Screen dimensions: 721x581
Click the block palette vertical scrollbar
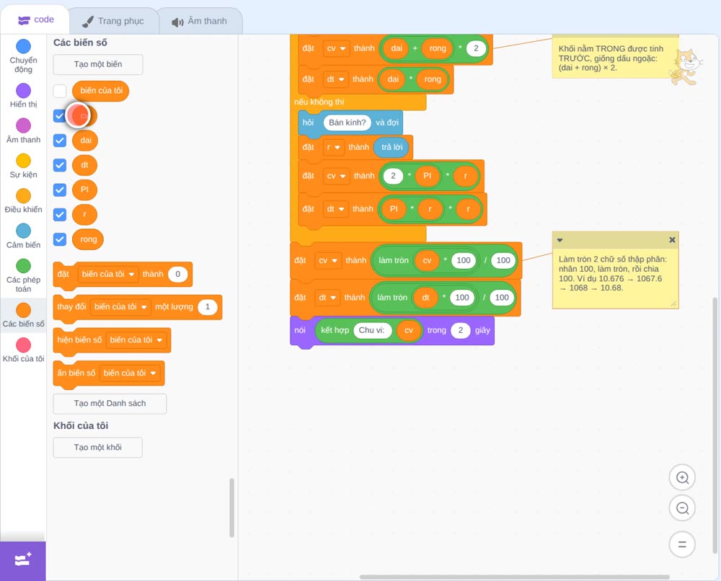pos(231,508)
